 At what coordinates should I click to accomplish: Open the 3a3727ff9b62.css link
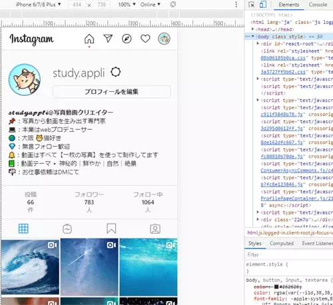tap(283, 72)
